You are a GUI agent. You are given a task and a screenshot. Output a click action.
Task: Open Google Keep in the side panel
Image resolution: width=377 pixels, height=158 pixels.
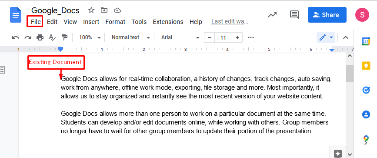coord(366,66)
